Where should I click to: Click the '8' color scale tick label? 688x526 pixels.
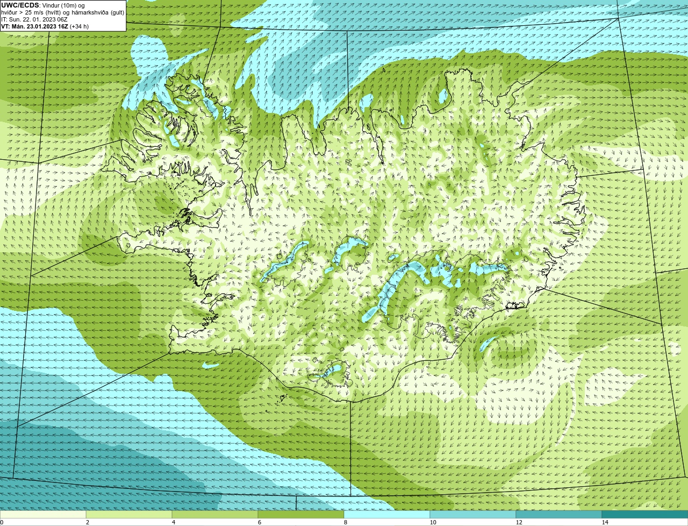346,522
